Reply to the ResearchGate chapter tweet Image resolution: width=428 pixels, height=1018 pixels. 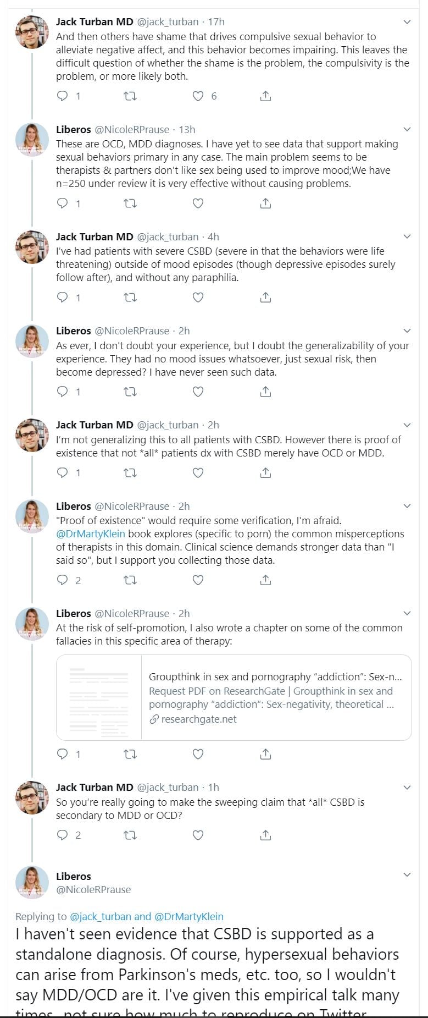(63, 754)
